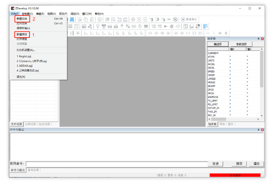Click the text box T icon

point(76,26)
